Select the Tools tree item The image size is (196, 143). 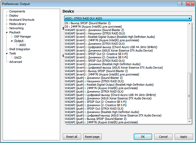coord(13,53)
